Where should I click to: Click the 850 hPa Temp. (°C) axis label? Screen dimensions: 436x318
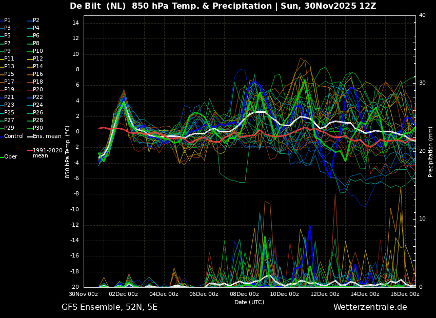(68, 151)
